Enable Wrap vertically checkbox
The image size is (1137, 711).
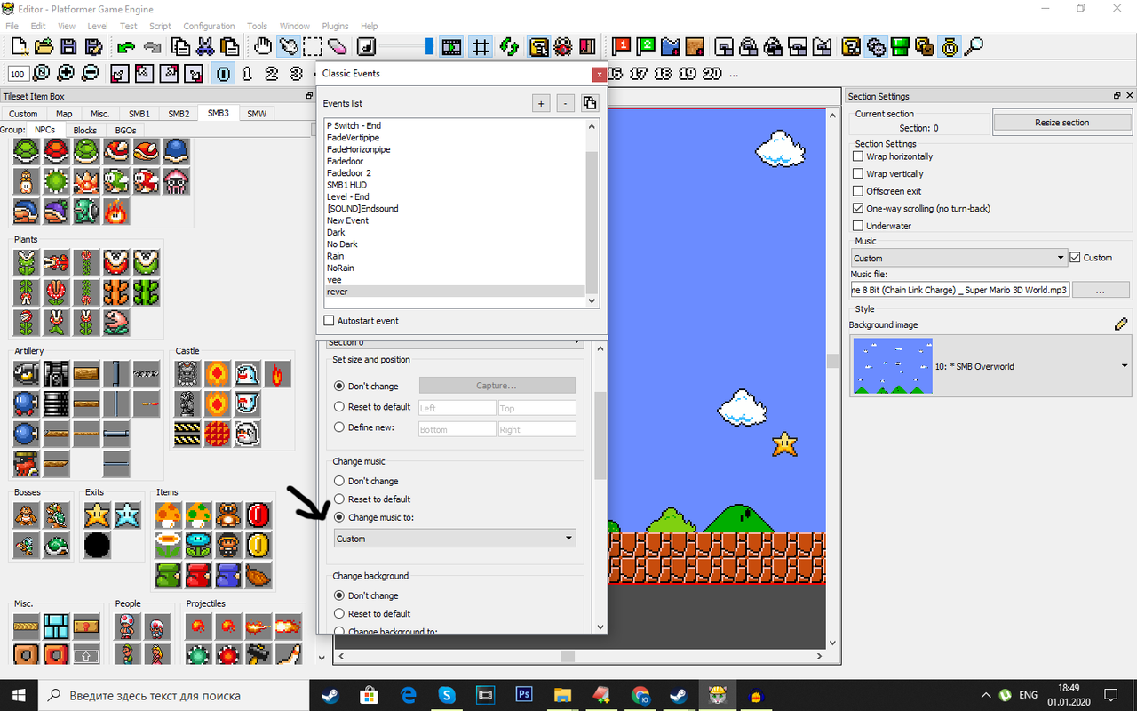pyautogui.click(x=858, y=174)
